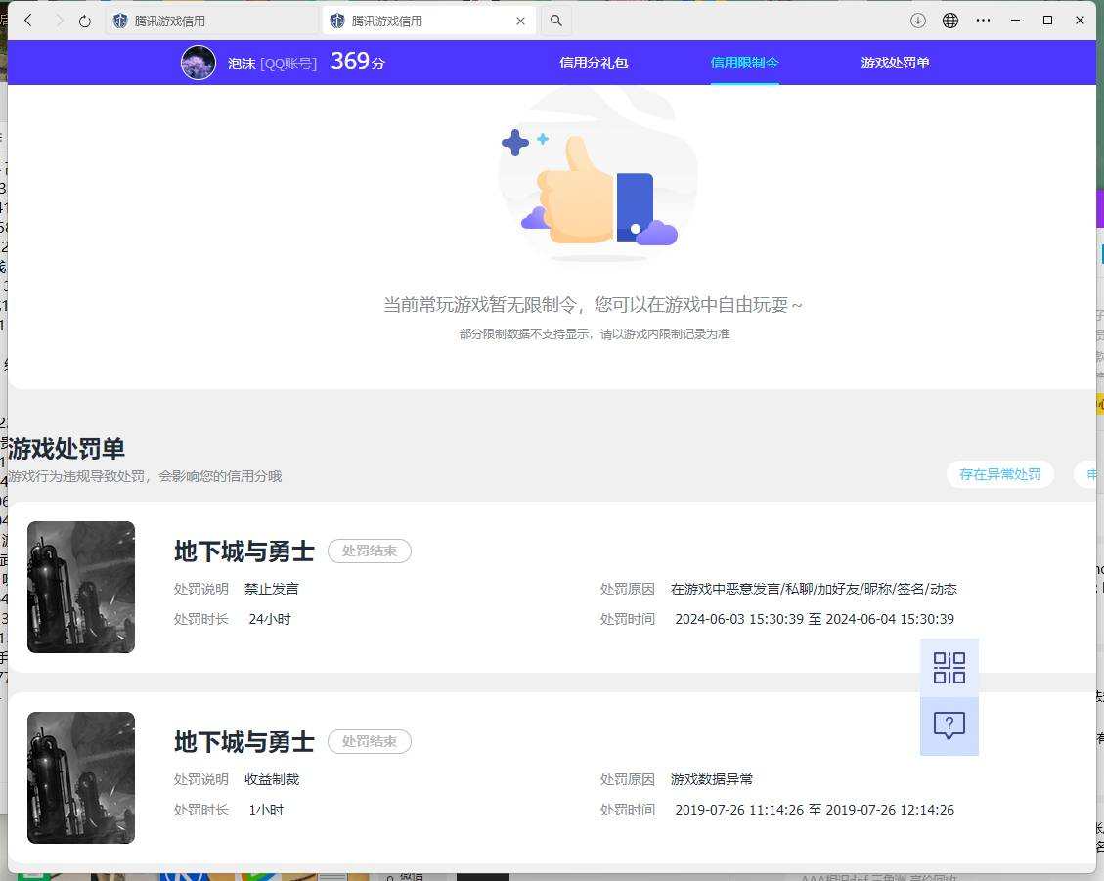
Task: Click the 存在异常处罚 button
Action: [x=999, y=474]
